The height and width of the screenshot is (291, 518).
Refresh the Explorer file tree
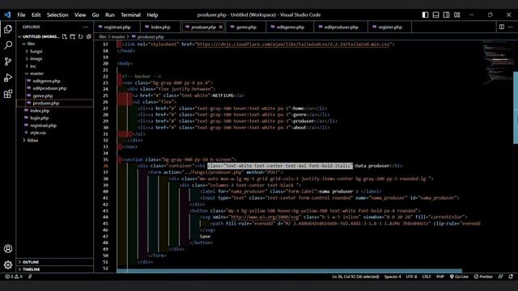pyautogui.click(x=81, y=36)
